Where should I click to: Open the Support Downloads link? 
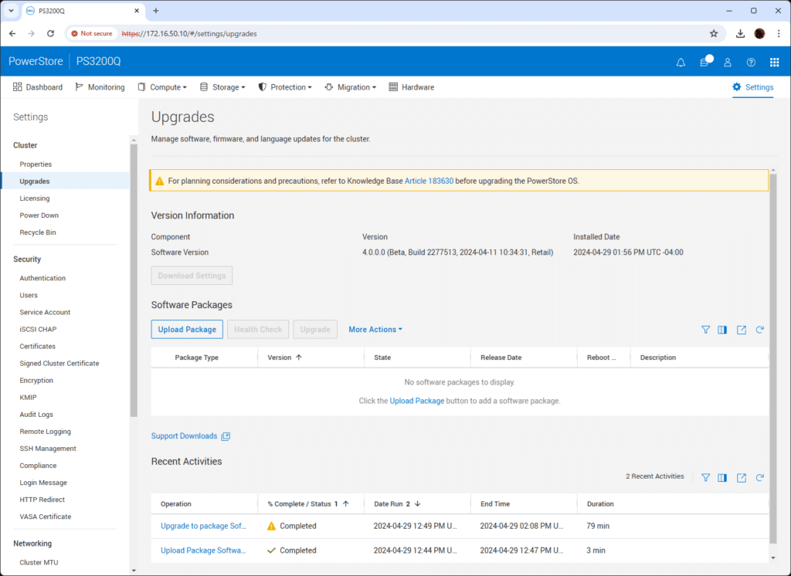coord(184,436)
